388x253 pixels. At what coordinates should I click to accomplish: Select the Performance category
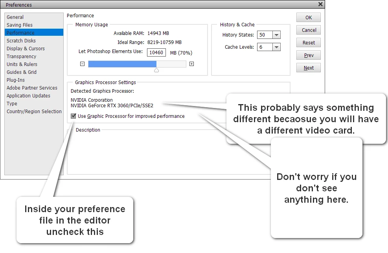[x=34, y=33]
